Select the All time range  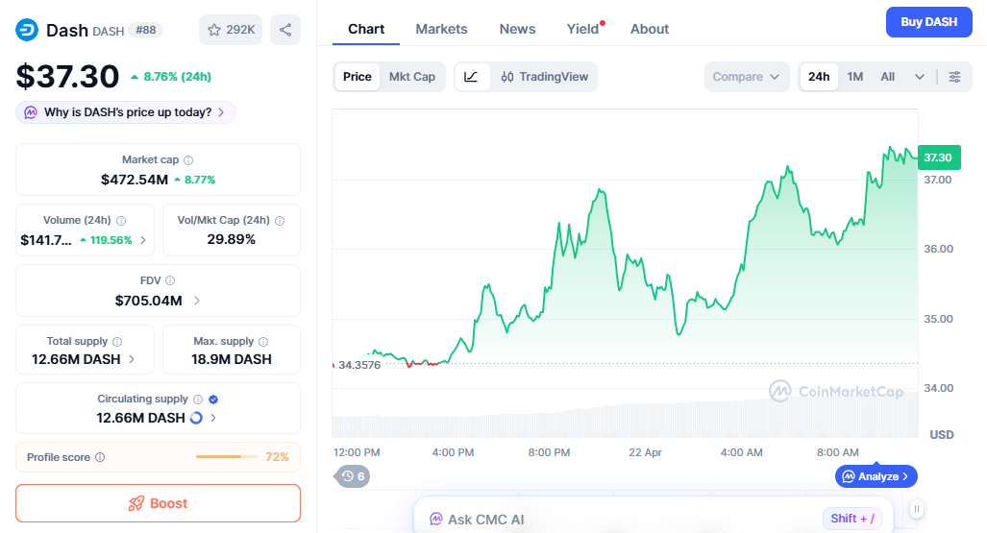coord(888,77)
